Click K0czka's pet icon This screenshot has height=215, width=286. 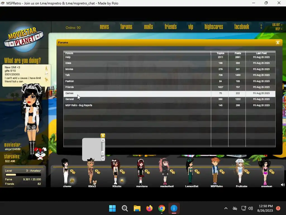pyautogui.click(x=122, y=181)
